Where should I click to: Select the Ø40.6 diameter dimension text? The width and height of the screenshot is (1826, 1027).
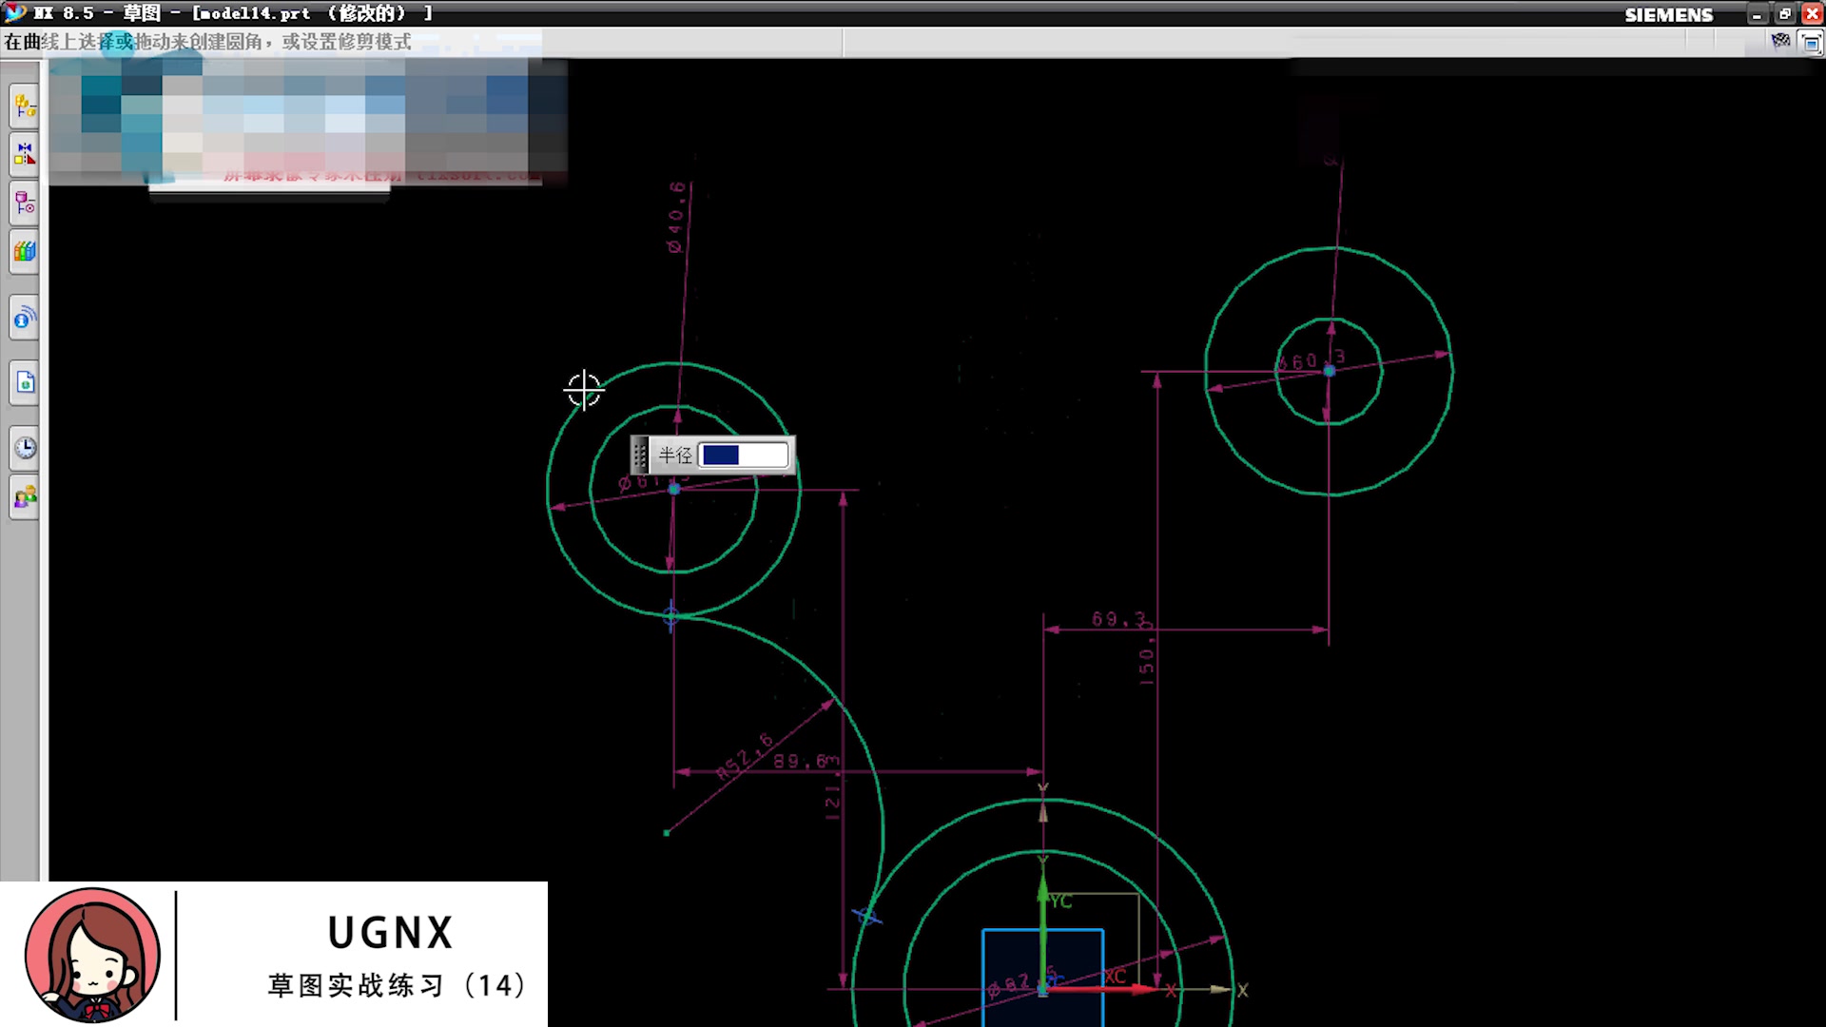pos(675,218)
